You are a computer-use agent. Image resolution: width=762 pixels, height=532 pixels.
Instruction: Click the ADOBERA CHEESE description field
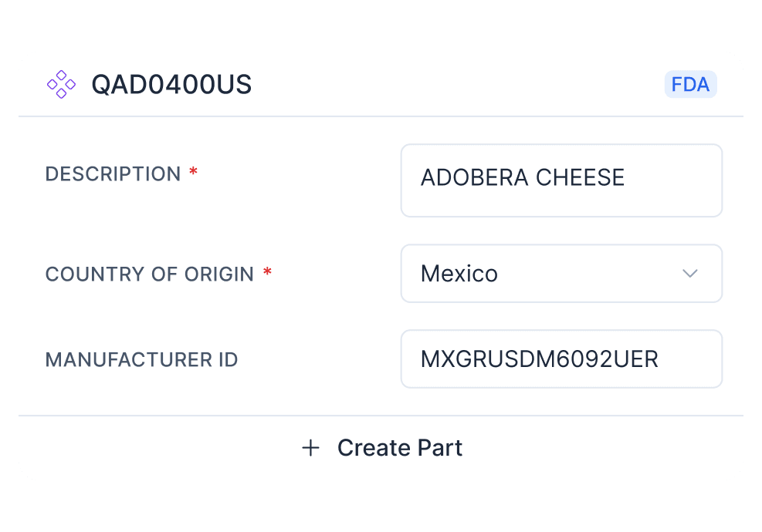tap(561, 180)
